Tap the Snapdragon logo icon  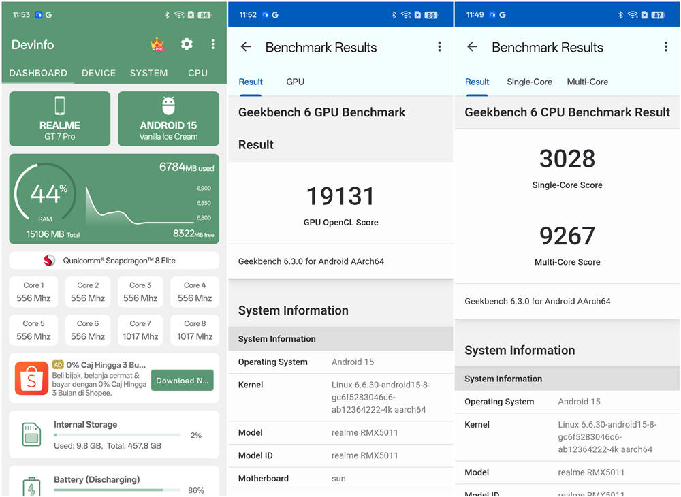pyautogui.click(x=49, y=261)
